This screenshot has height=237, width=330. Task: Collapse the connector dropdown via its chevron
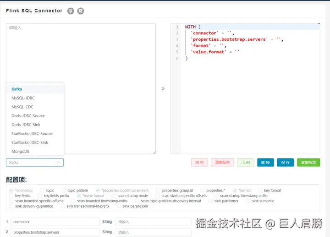tap(59, 162)
